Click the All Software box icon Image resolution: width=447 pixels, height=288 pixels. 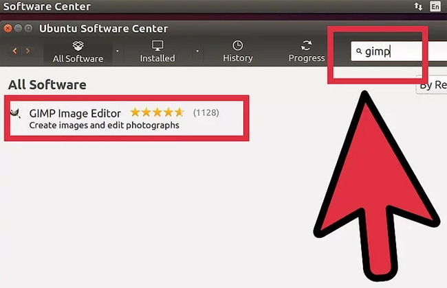pos(78,45)
